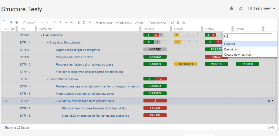Click the Chrome column header
The width and height of the screenshot is (279, 136).
[149, 29]
